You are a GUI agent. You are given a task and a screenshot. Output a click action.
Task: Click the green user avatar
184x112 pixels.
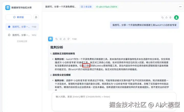pos(176,18)
